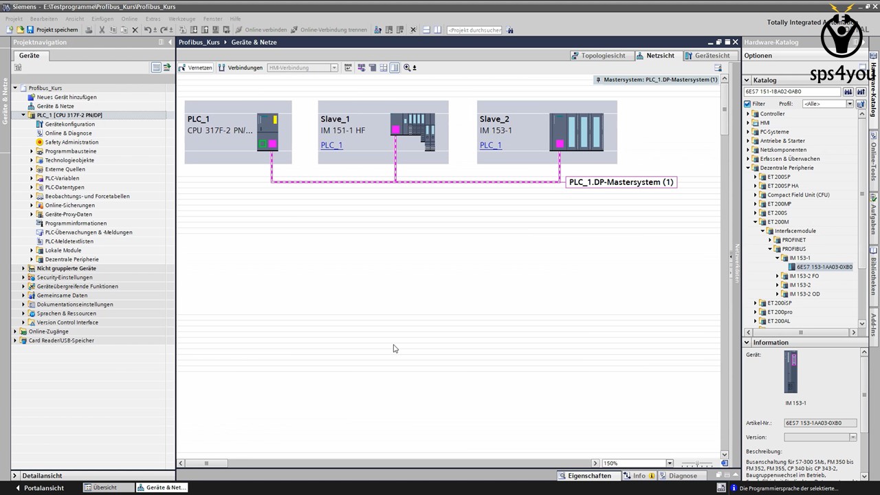880x495 pixels.
Task: Switch to the Gerätesicht tab
Action: coord(707,56)
